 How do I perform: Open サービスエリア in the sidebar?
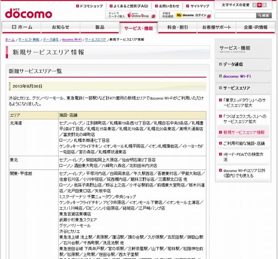coord(236,88)
